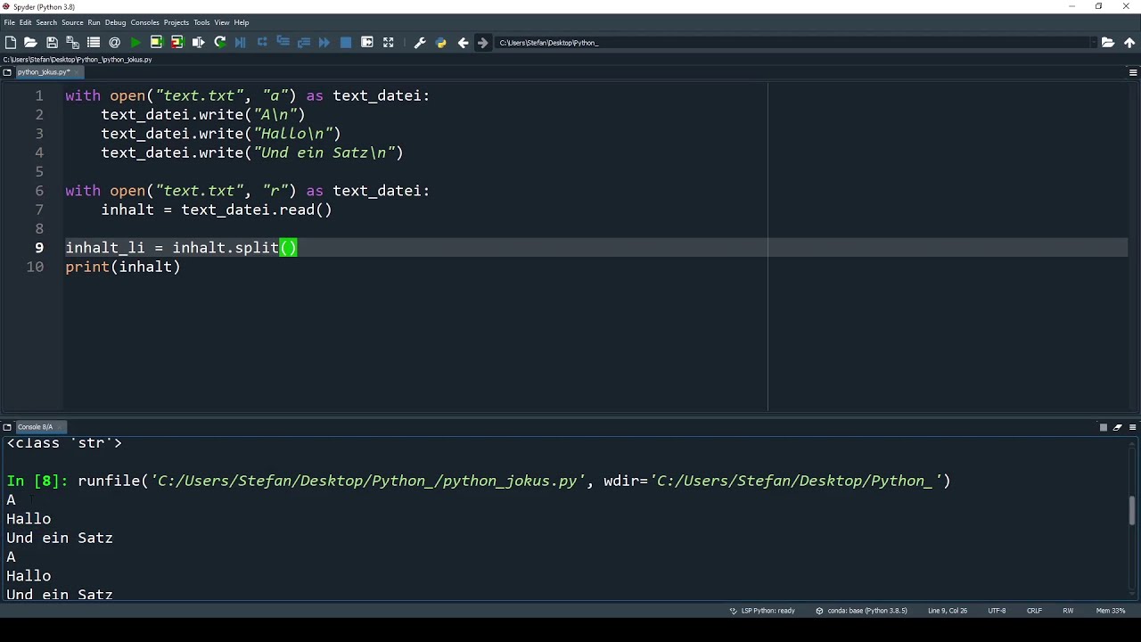Click the Line 9, Col 26 indicator
The image size is (1141, 642).
click(x=948, y=611)
